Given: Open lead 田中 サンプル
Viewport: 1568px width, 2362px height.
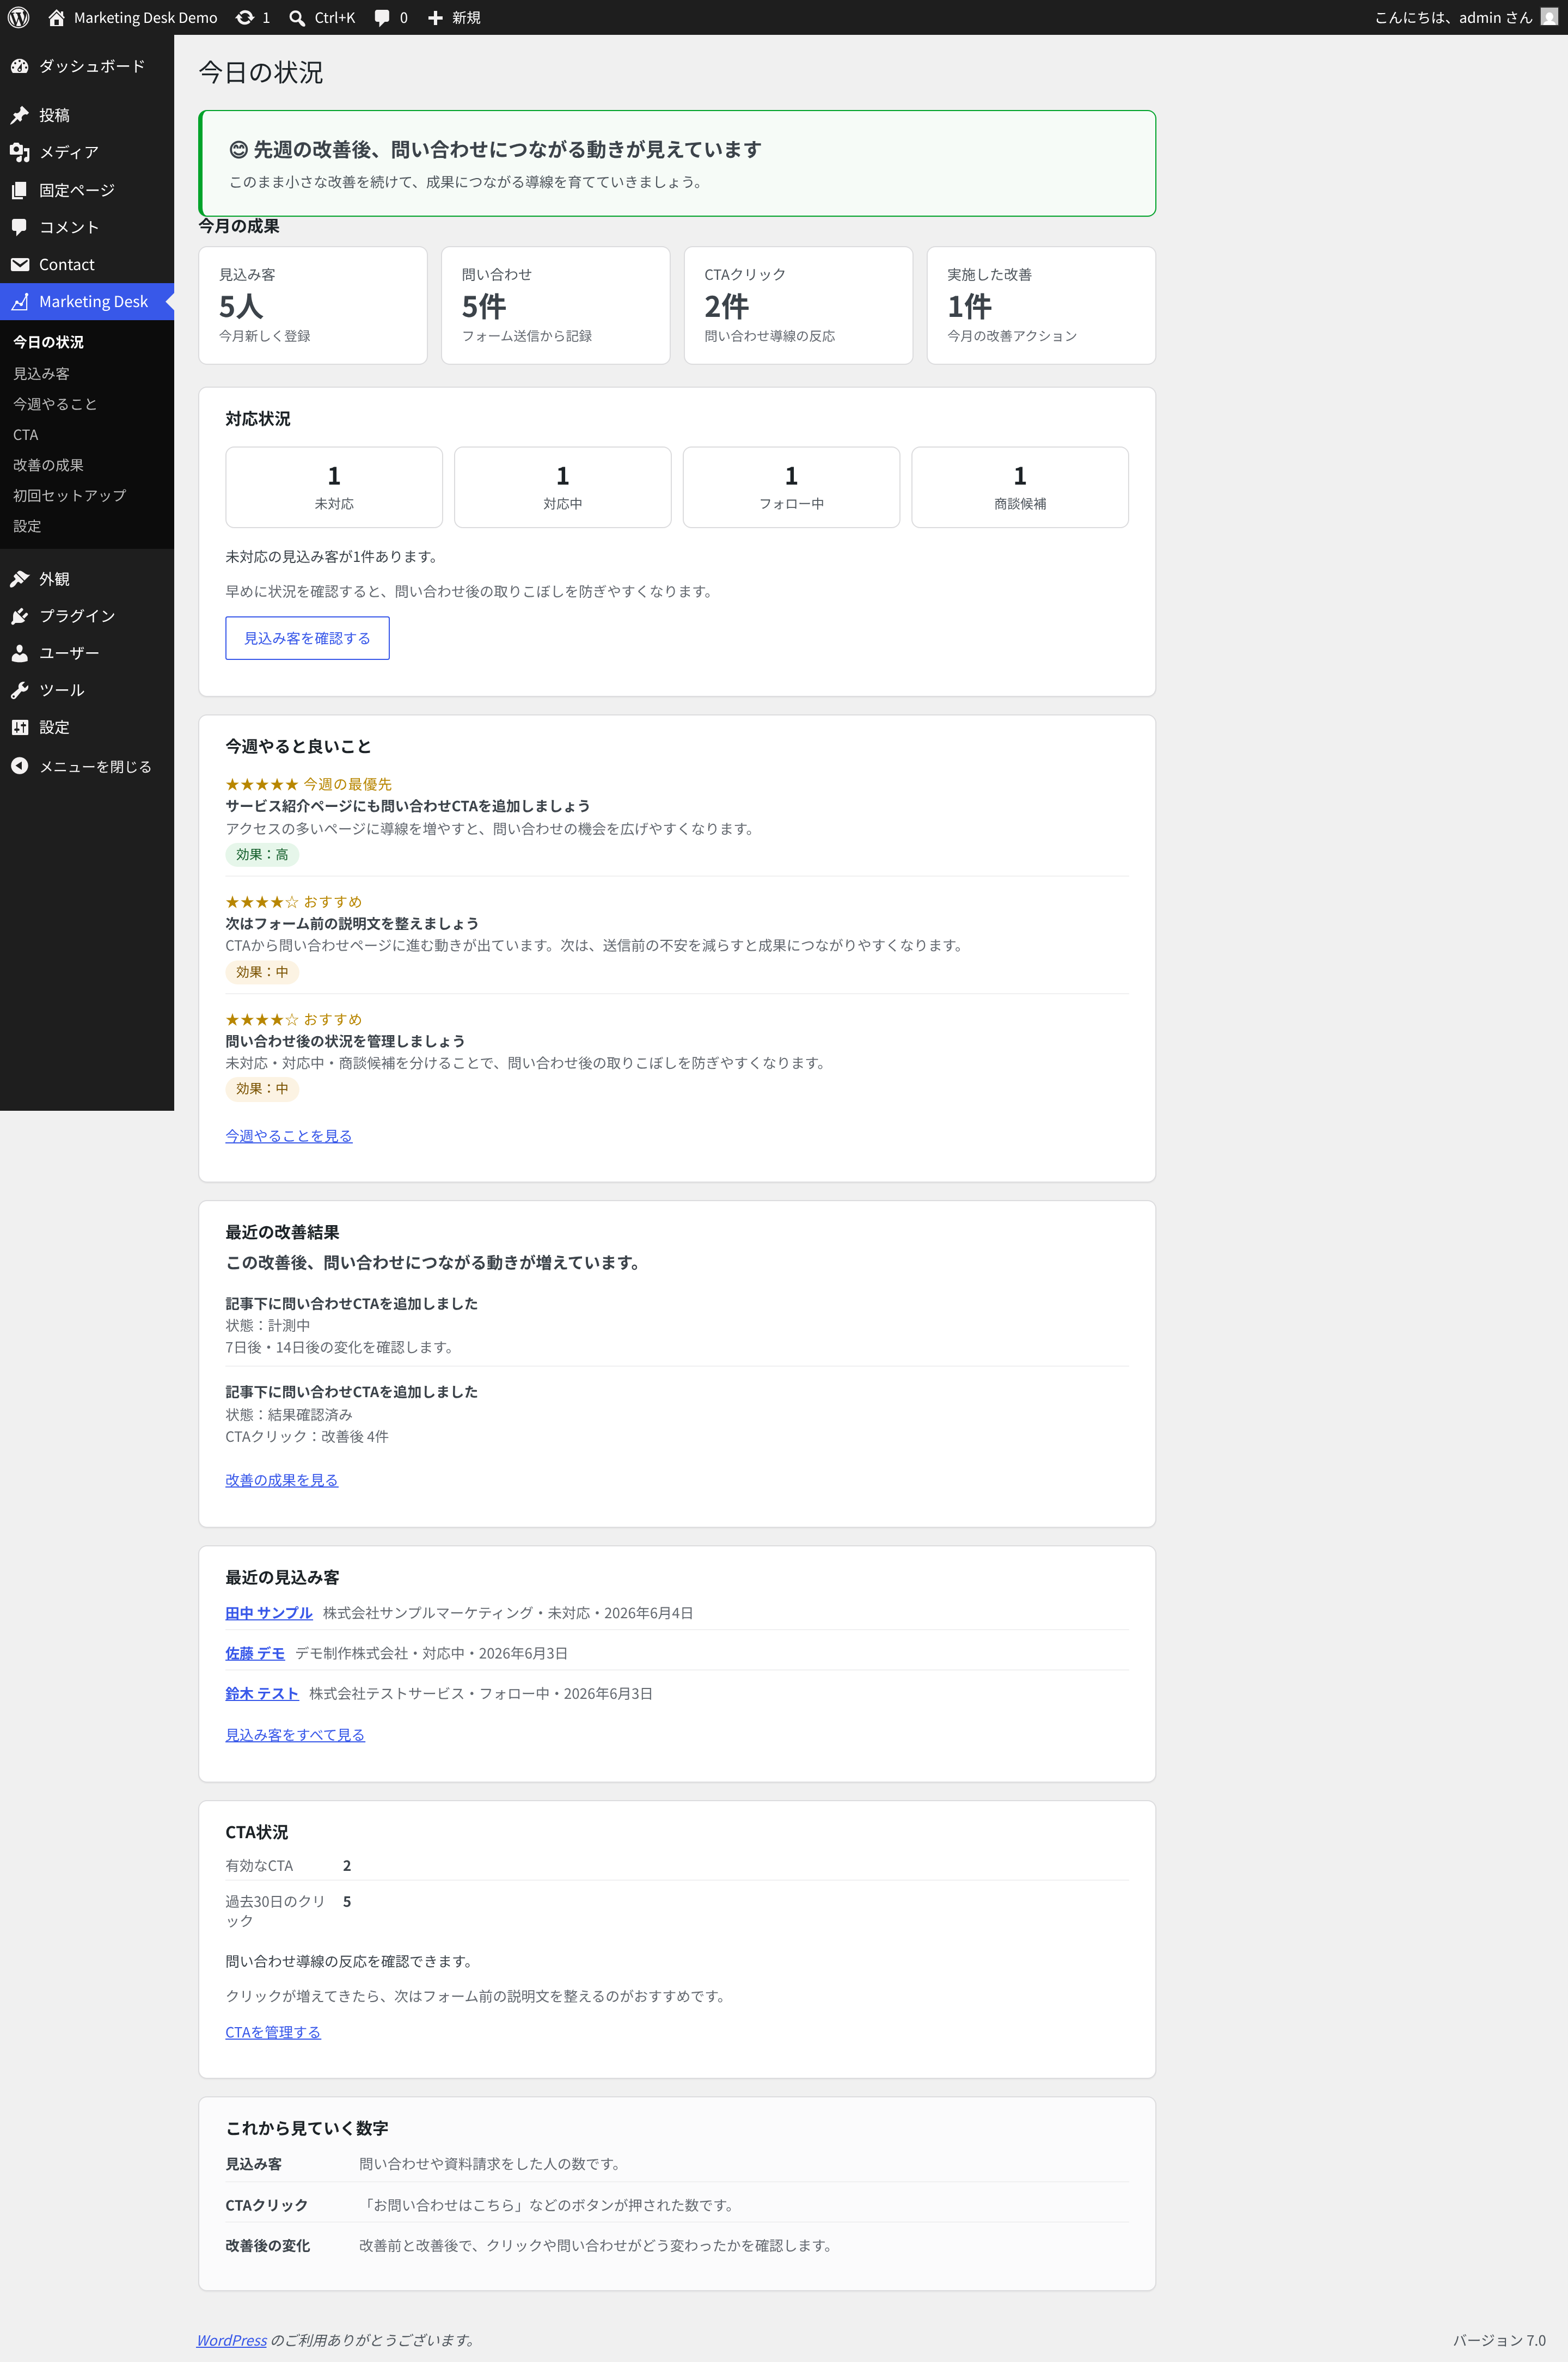Looking at the screenshot, I should [x=269, y=1612].
